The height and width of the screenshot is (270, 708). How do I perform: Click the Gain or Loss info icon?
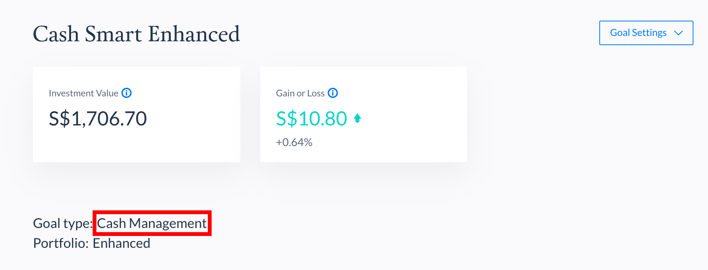click(333, 93)
